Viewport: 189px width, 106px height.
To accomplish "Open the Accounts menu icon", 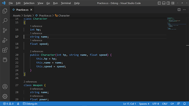I will click(5, 87).
